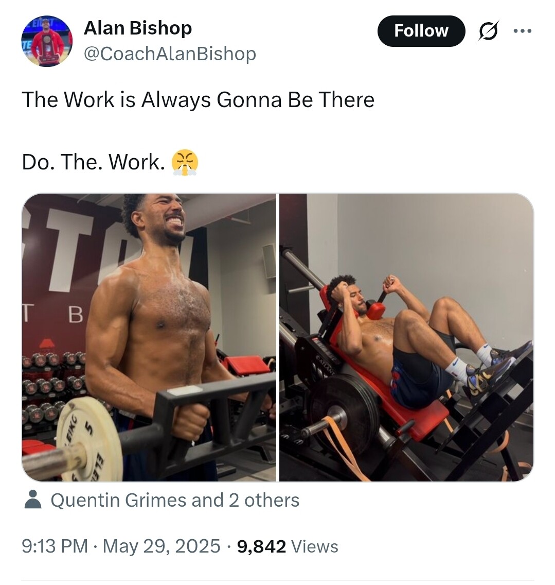Click the tagged people icon
555x585 pixels.
point(33,500)
